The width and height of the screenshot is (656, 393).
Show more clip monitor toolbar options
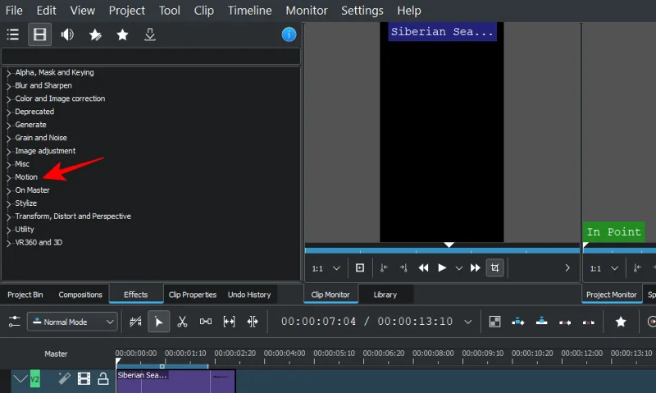point(567,267)
